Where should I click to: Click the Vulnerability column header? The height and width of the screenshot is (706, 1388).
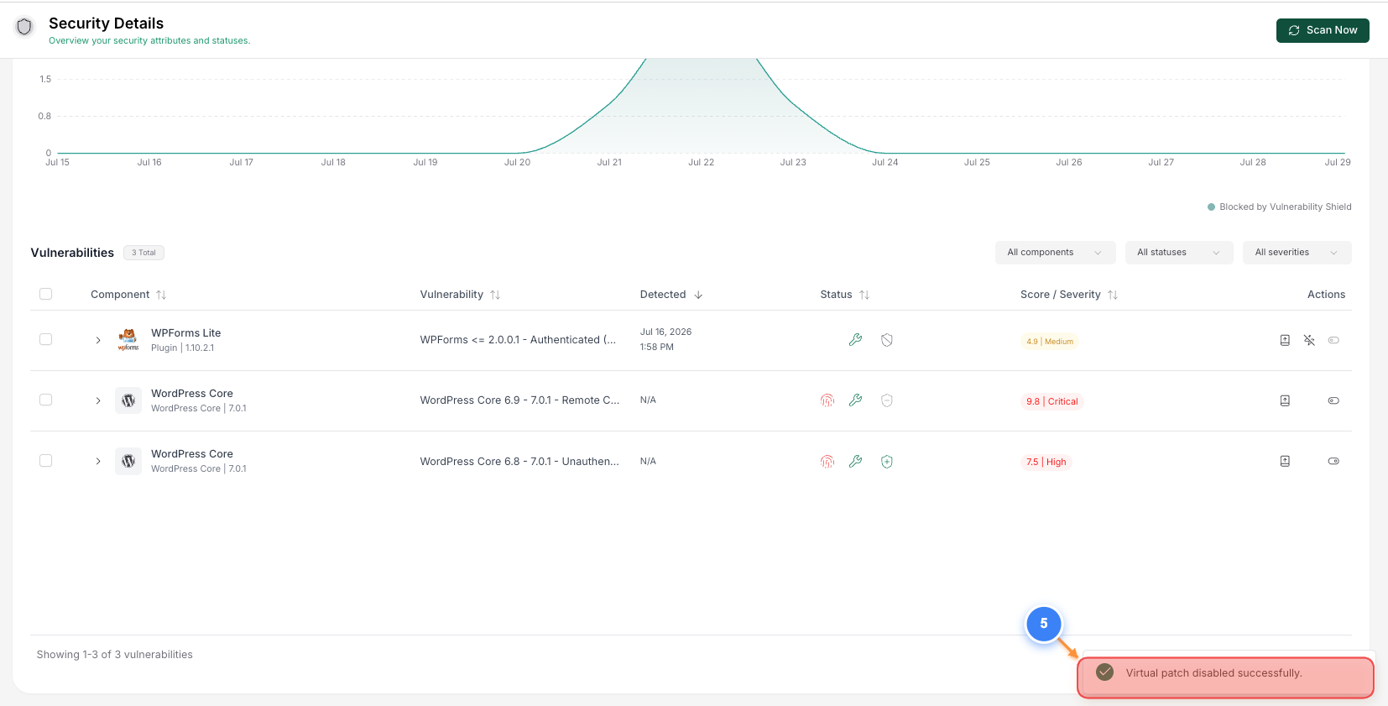pyautogui.click(x=451, y=295)
